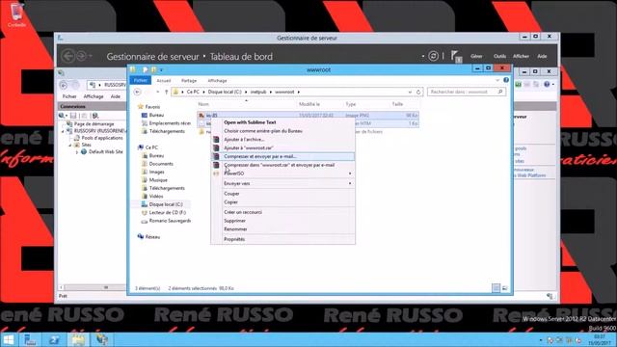Sort by Nom column header

coord(203,104)
